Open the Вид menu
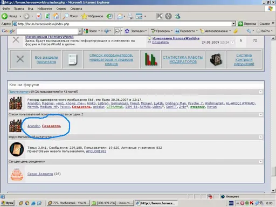Screen dimensions: 276x207 [31, 9]
